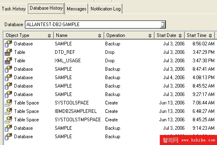Open the Messages tab
This screenshot has height=145, width=217.
point(76,9)
